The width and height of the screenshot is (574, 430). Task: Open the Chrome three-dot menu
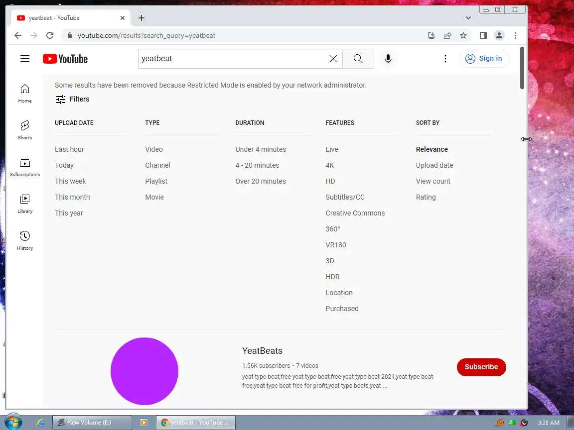pos(515,35)
